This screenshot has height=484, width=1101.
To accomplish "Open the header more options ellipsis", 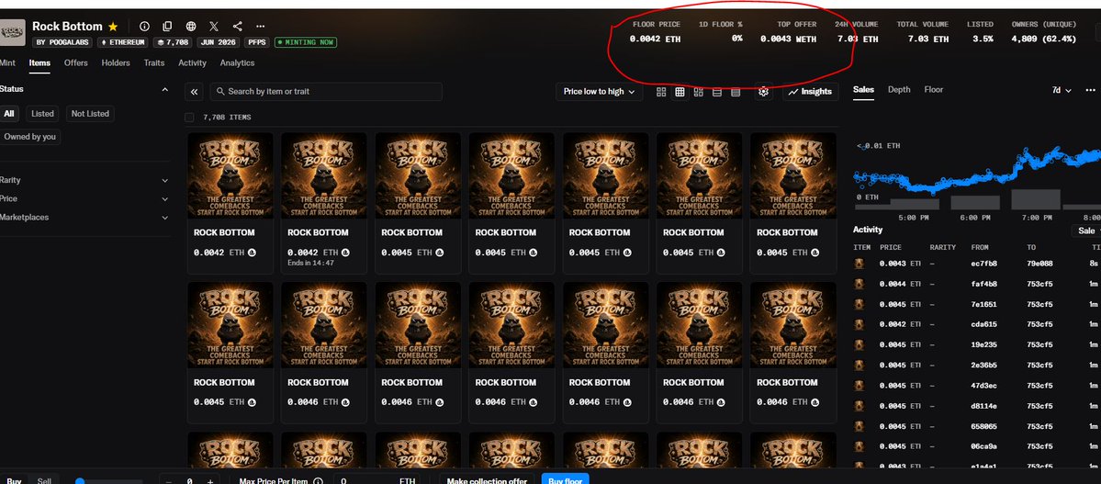I will tap(261, 27).
